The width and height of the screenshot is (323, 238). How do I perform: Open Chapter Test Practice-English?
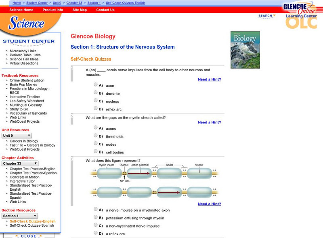[x=33, y=169]
